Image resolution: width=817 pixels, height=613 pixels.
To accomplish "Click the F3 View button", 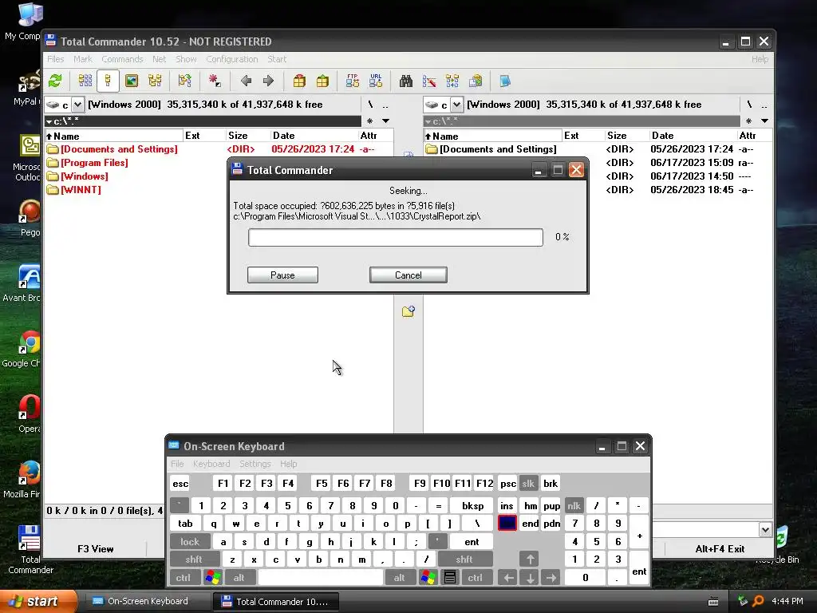I will [x=96, y=548].
